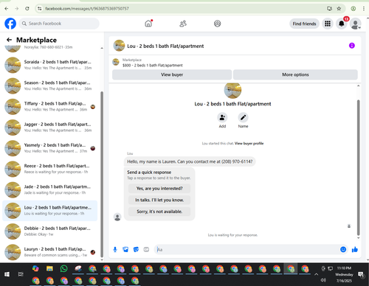Viewport: 369px width, 286px height.
Task: Click the volume speaker tray icon
Action: pyautogui.click(x=323, y=280)
